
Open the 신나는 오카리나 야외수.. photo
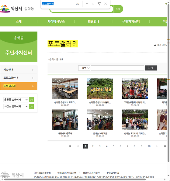pos(135,120)
